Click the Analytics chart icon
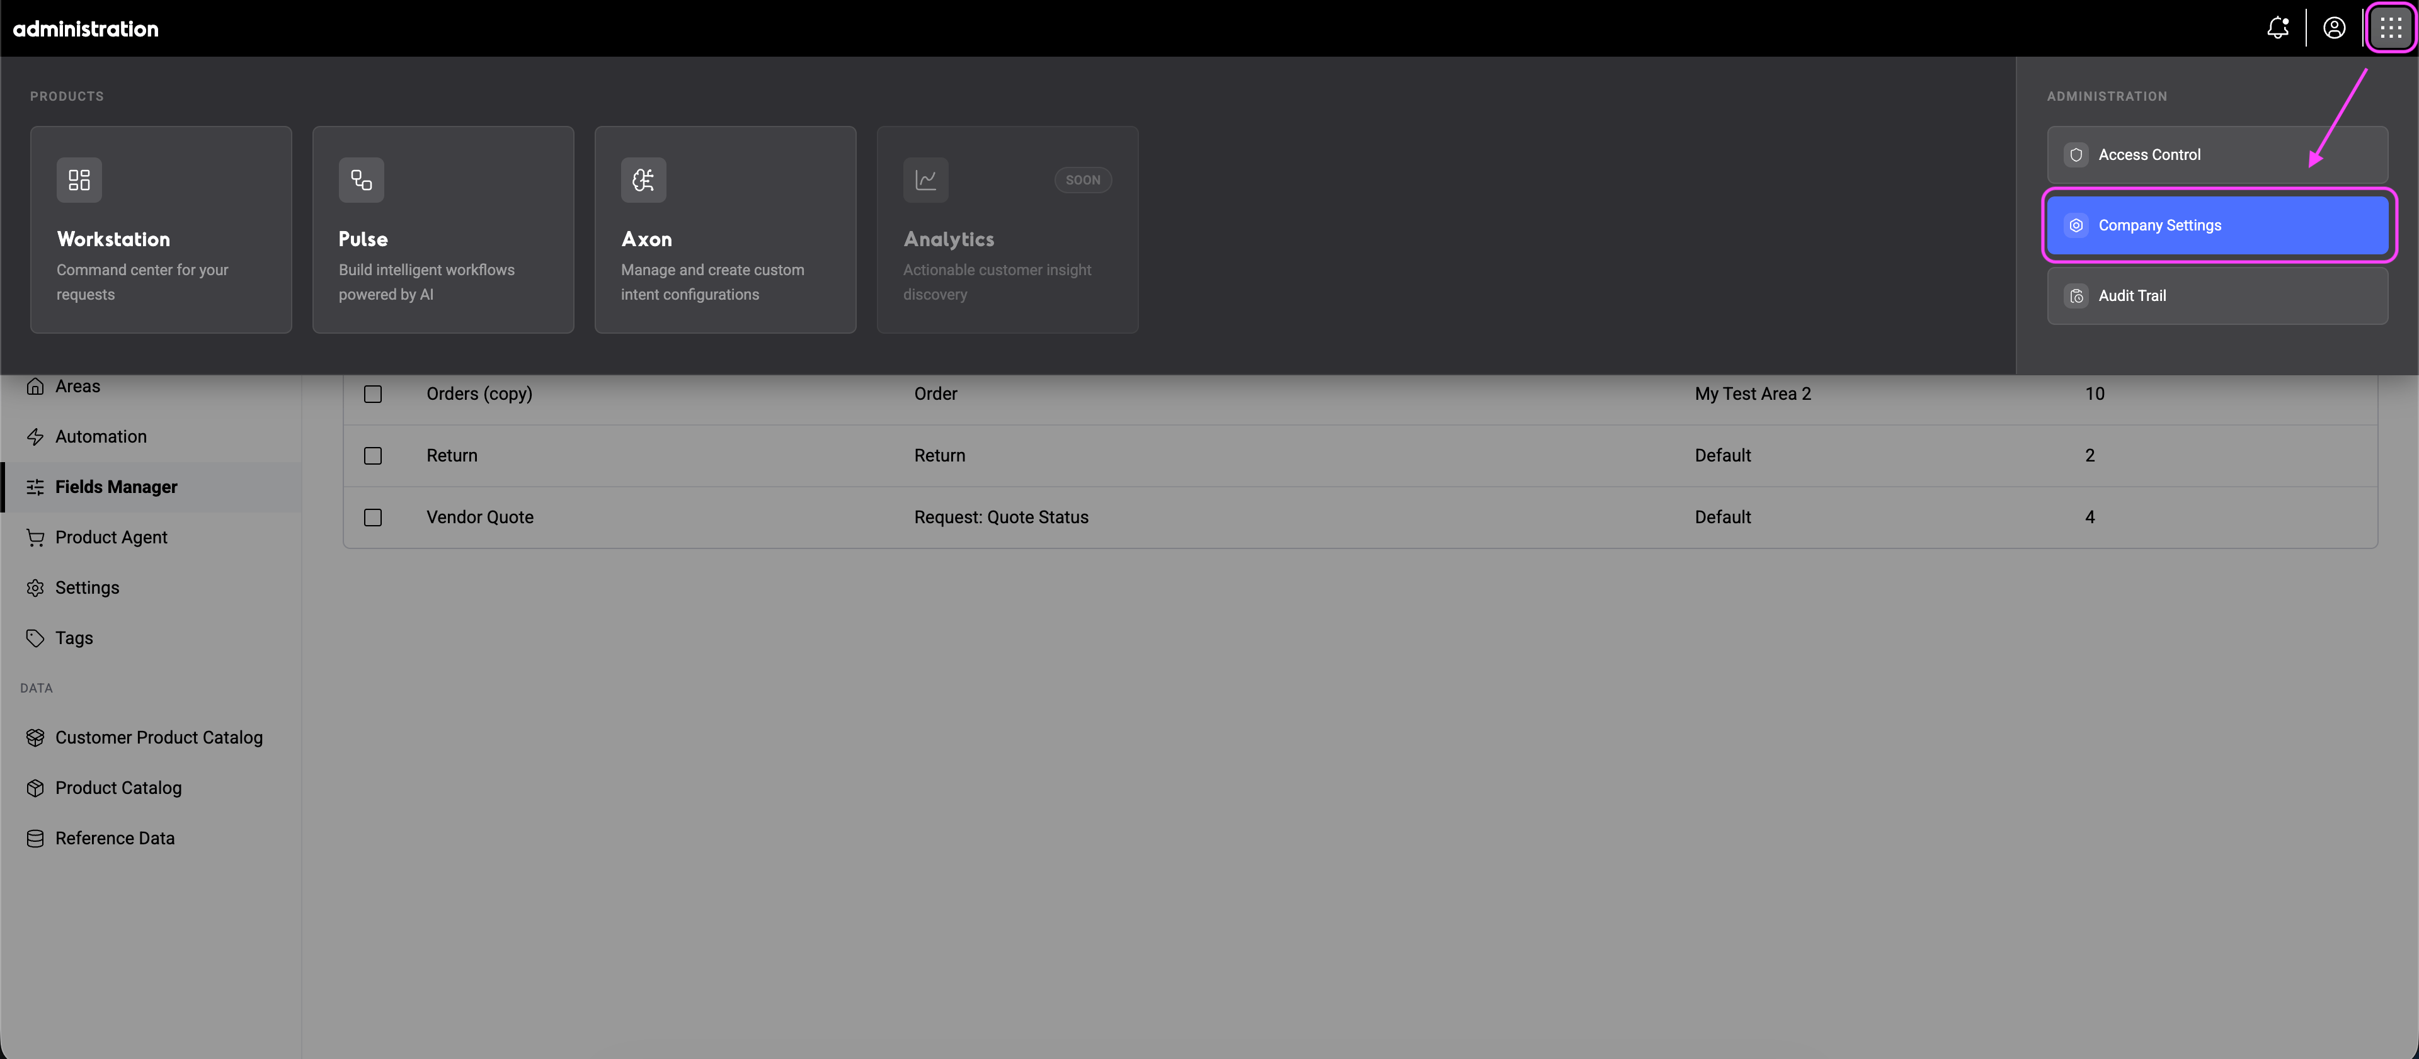Screen dimensions: 2419x1059 point(926,179)
